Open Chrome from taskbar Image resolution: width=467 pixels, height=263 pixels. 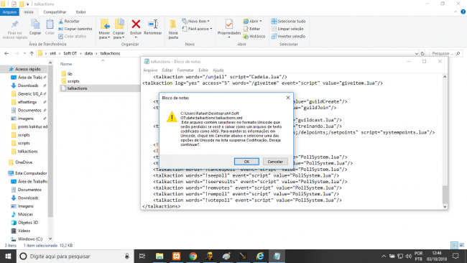pyautogui.click(x=193, y=256)
